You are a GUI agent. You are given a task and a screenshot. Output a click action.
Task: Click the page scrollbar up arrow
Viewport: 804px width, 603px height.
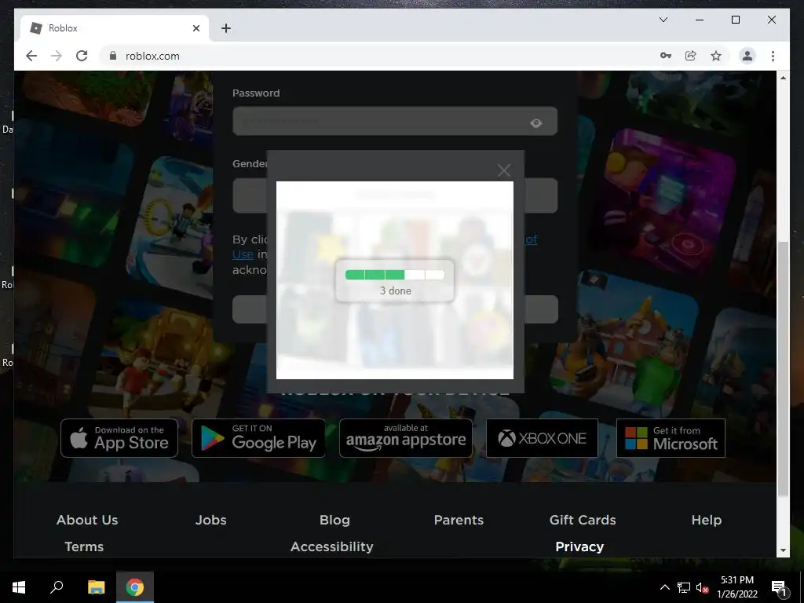tap(783, 78)
